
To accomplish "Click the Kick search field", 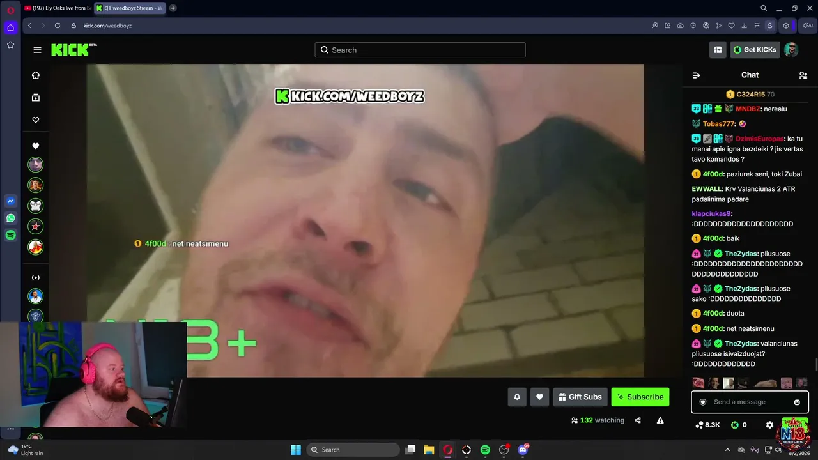I will [420, 50].
